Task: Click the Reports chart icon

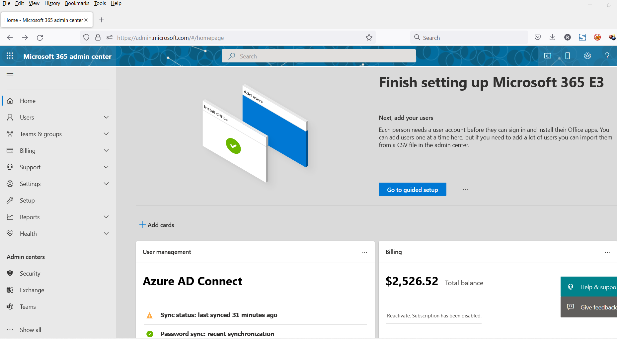Action: (x=10, y=217)
